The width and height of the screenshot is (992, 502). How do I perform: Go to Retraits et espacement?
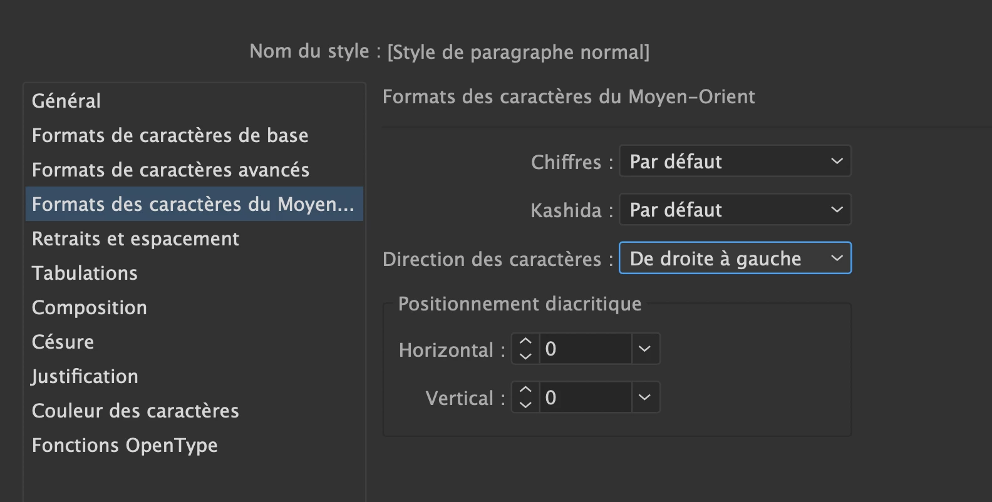(194, 238)
